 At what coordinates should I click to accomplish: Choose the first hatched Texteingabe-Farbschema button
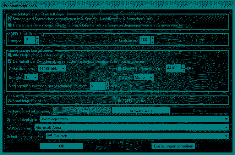coord(82,110)
